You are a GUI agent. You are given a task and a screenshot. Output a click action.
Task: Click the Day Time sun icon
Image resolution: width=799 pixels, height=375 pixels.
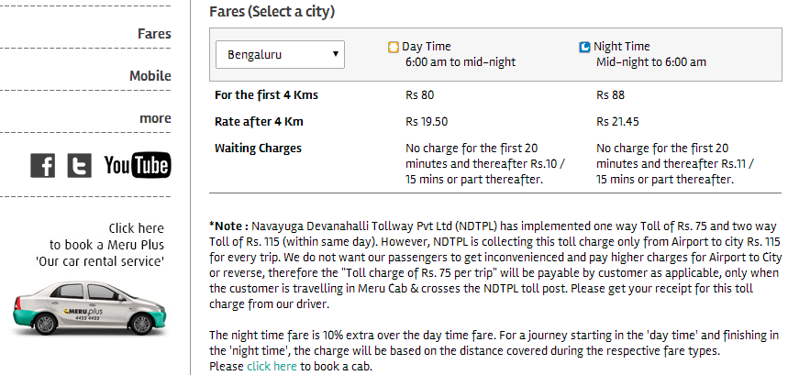click(x=394, y=47)
